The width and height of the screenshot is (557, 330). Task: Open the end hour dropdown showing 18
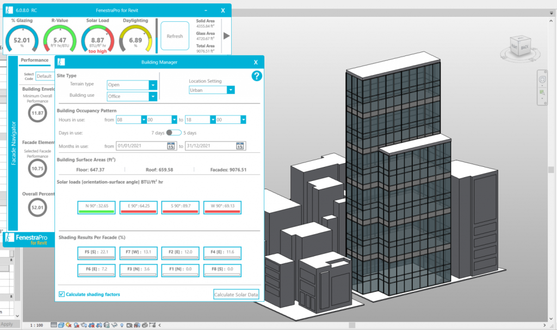213,120
